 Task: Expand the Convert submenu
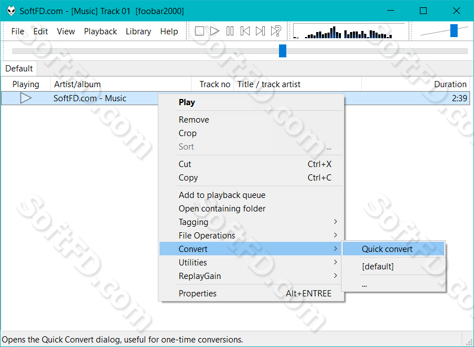click(x=251, y=249)
